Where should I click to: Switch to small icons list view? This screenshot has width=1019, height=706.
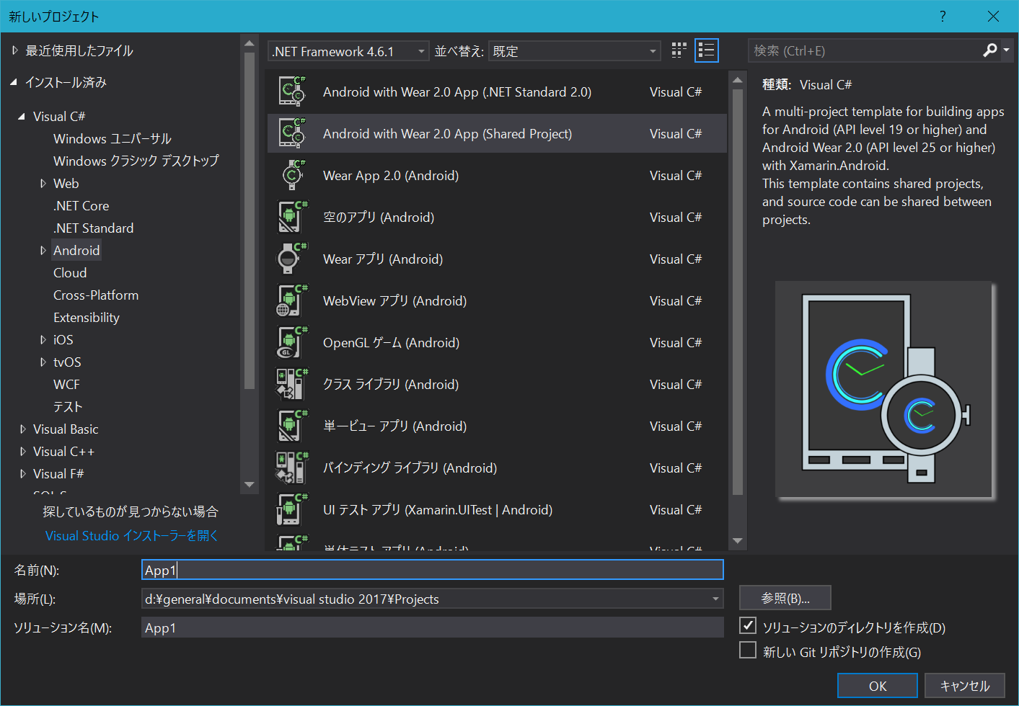(x=707, y=50)
